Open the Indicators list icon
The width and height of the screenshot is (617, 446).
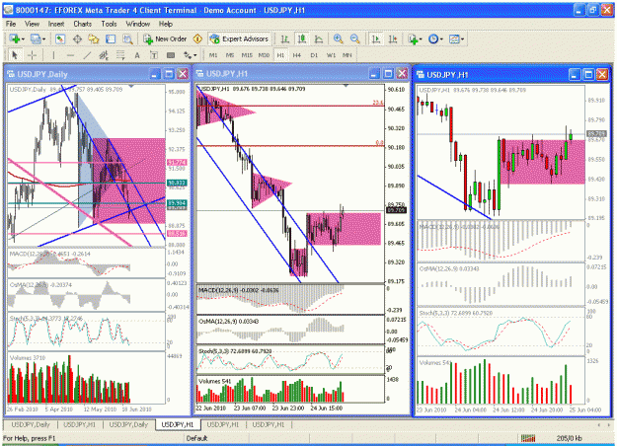(x=413, y=38)
